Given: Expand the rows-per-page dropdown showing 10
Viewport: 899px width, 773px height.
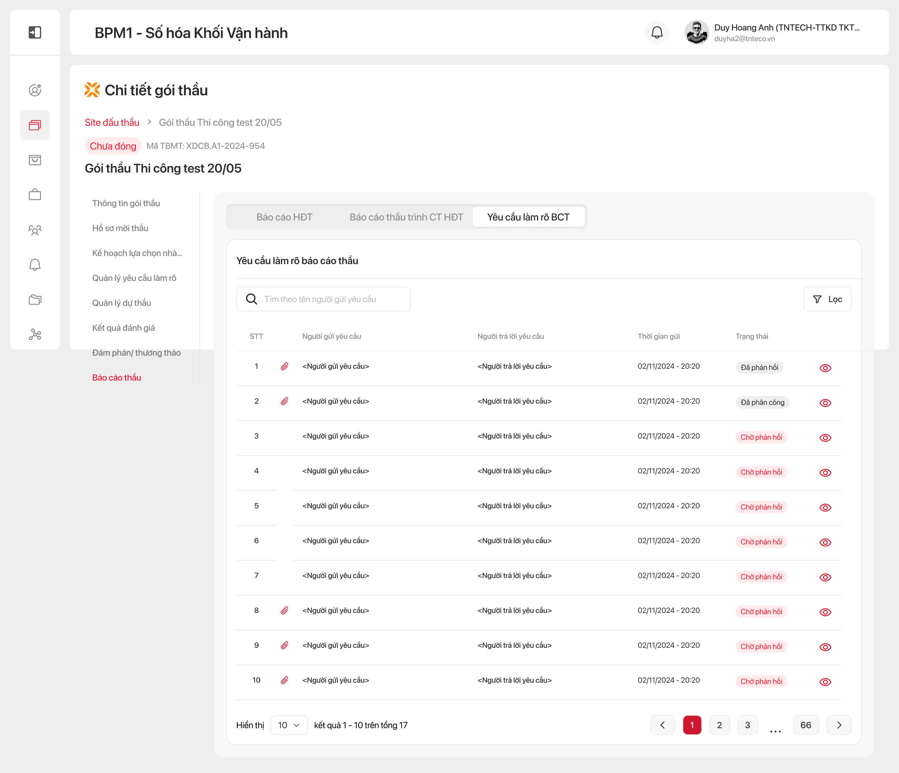Looking at the screenshot, I should pos(289,725).
